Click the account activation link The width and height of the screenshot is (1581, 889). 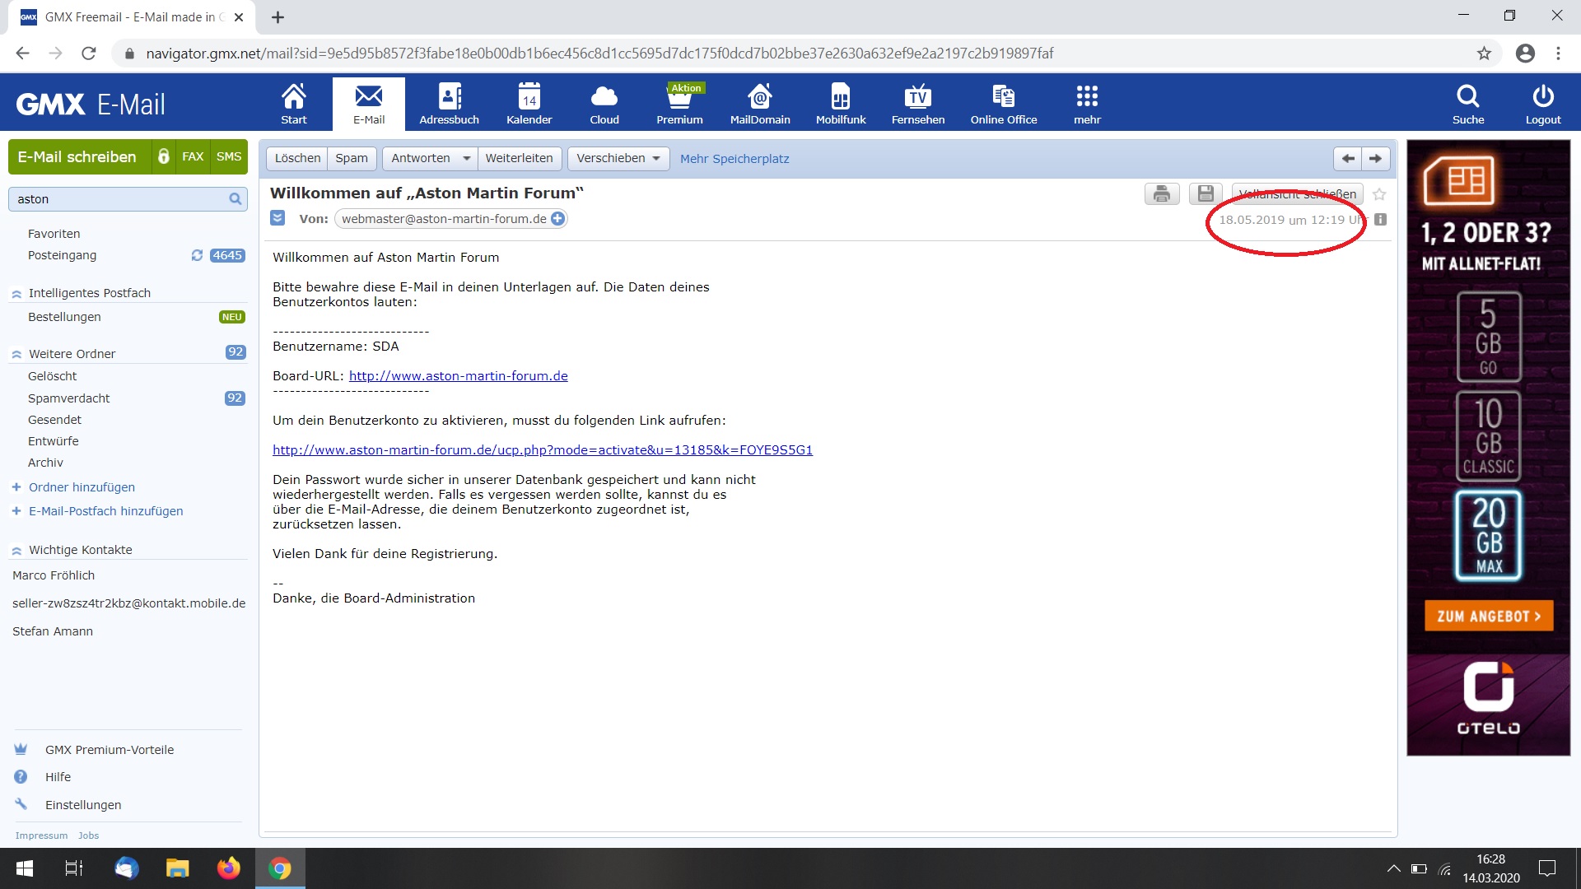coord(542,450)
